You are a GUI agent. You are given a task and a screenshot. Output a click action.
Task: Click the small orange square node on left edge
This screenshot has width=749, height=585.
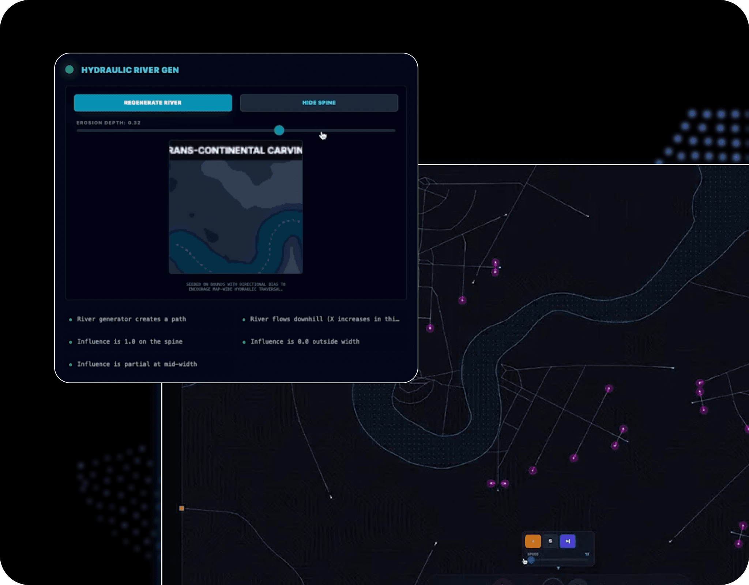coord(182,508)
